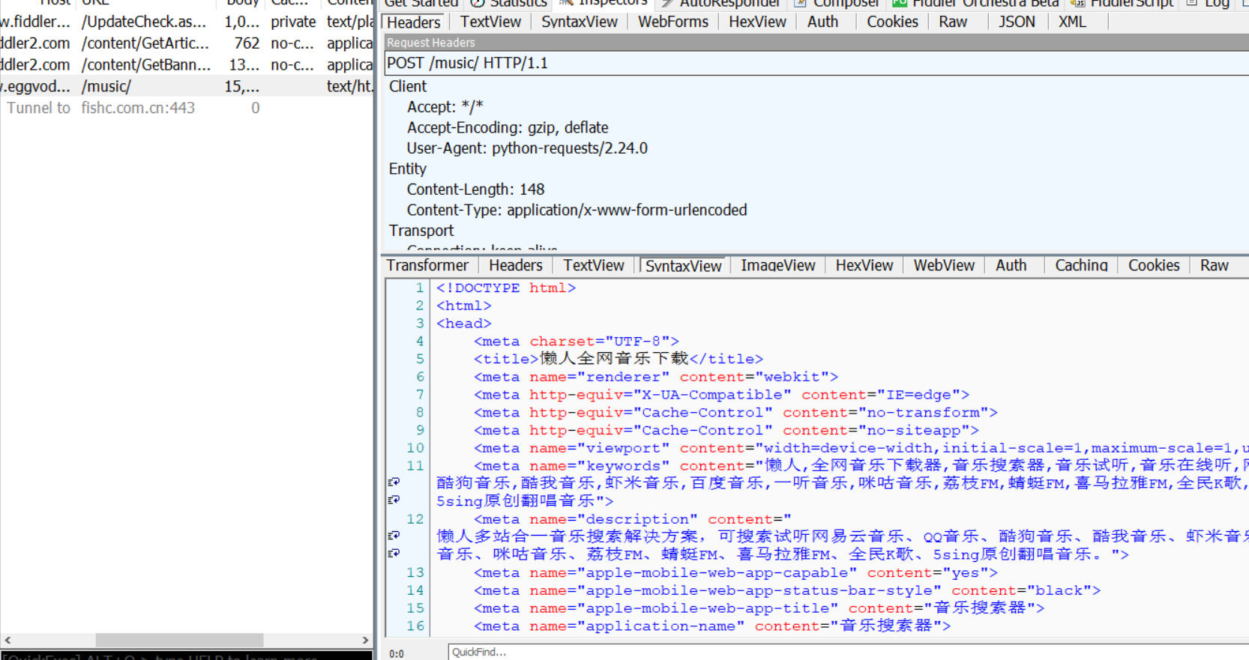
Task: Open the response HexView tab
Action: coord(864,265)
